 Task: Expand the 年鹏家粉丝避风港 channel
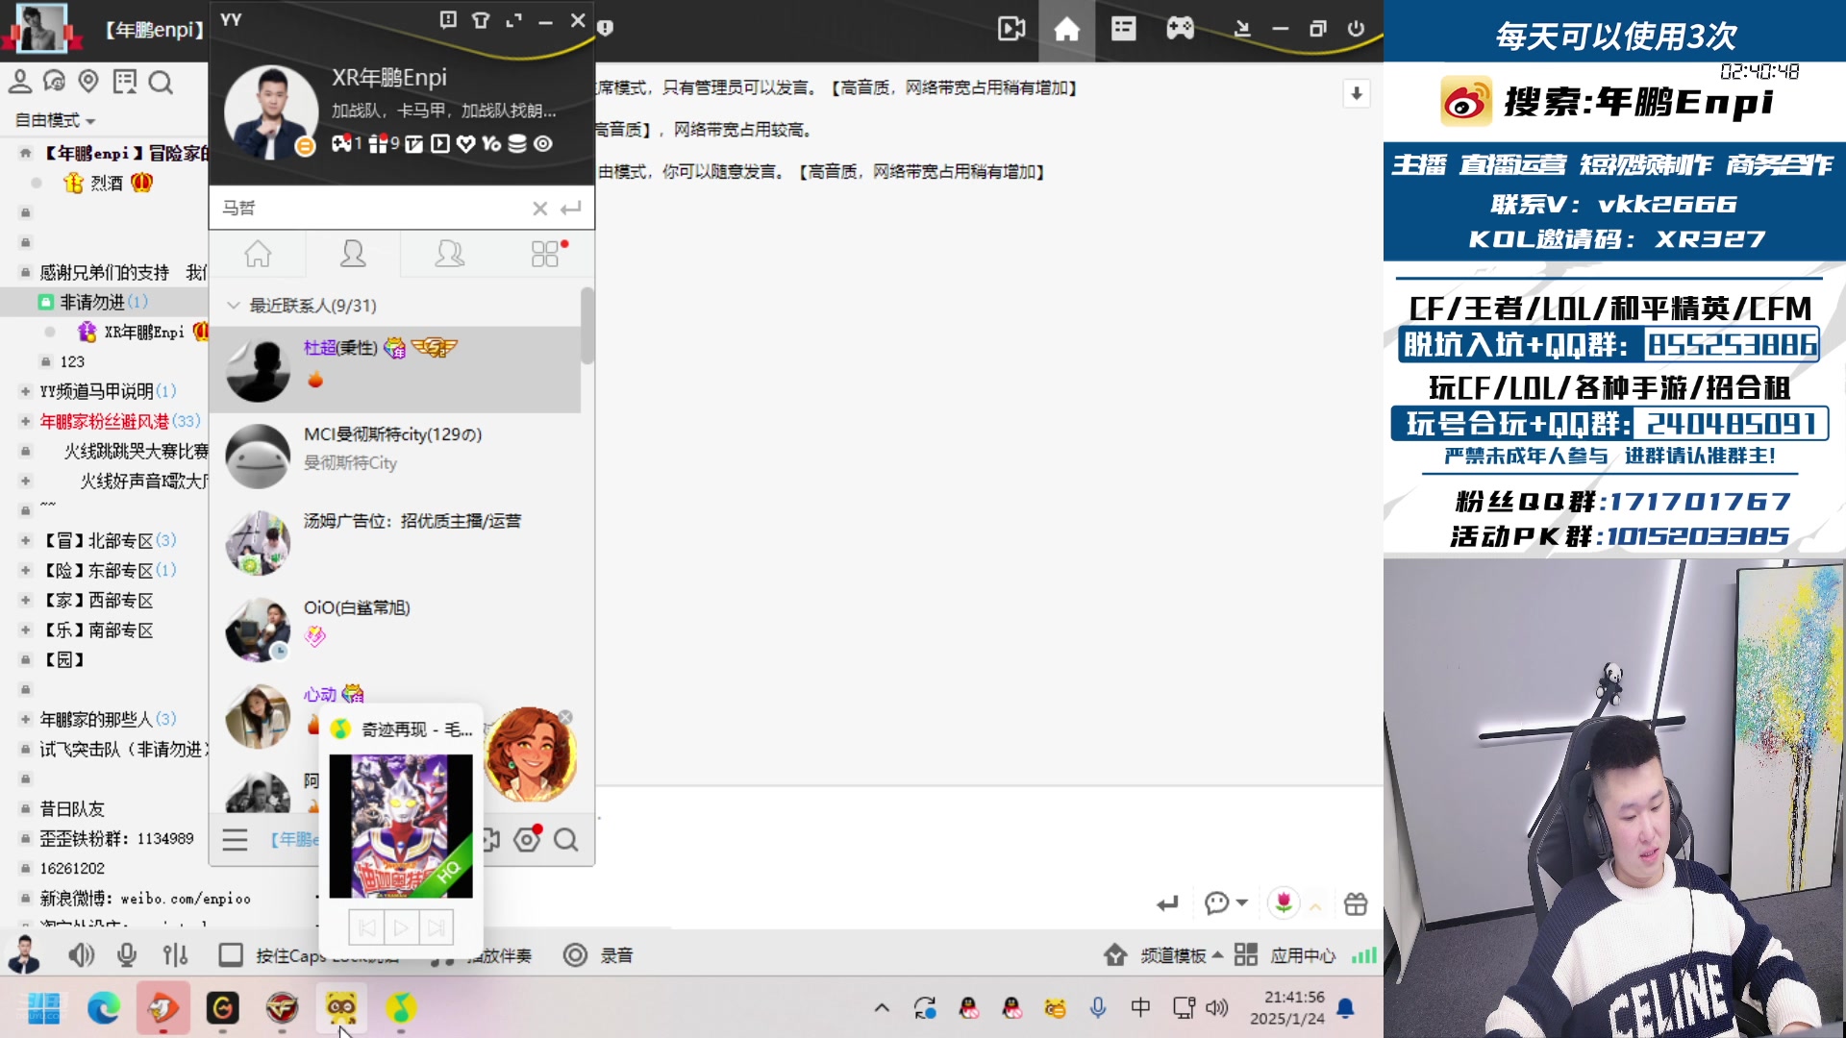26,421
